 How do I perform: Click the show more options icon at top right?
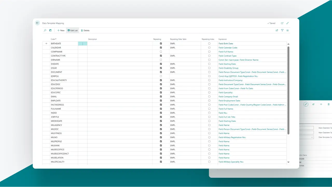pos(287,30)
